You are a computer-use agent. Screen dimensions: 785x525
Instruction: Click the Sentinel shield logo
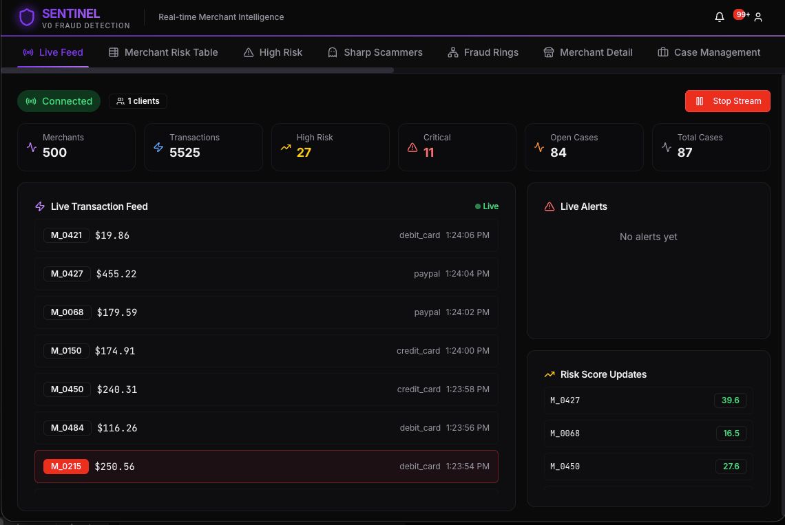(27, 17)
